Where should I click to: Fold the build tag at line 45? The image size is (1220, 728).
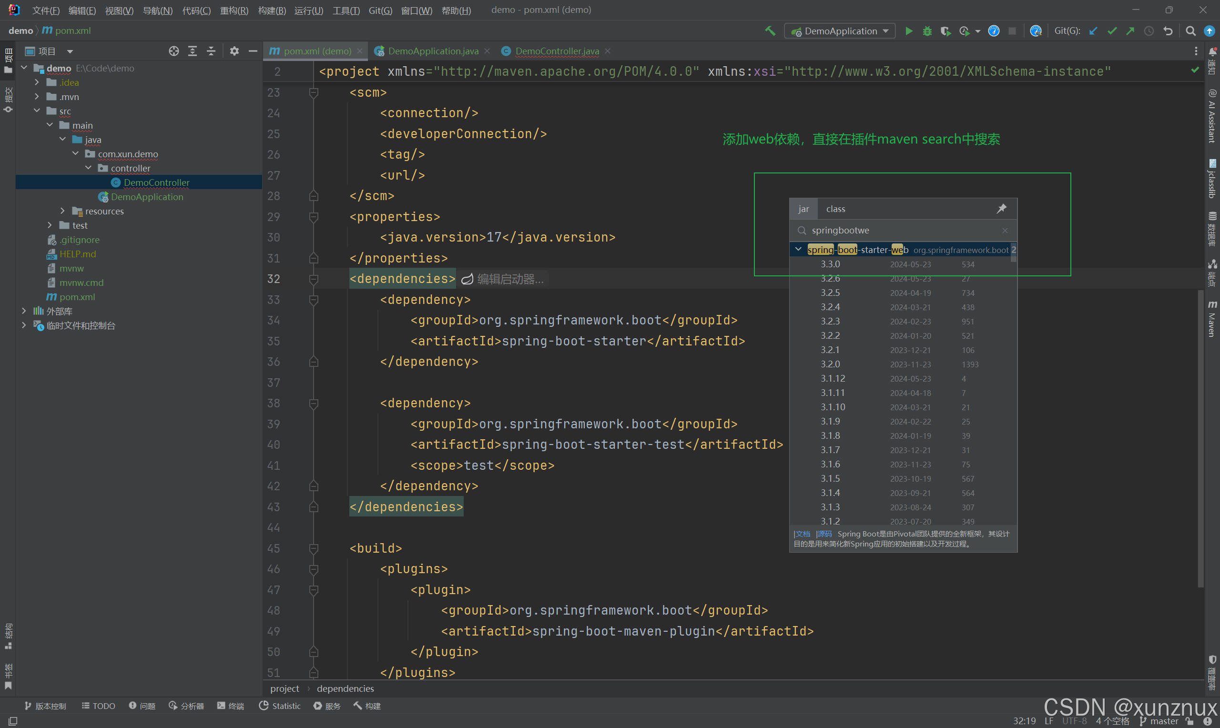[x=314, y=548]
